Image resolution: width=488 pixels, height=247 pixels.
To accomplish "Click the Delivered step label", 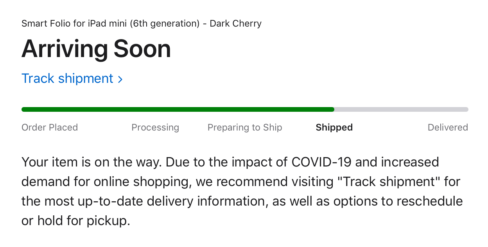I will pos(448,127).
